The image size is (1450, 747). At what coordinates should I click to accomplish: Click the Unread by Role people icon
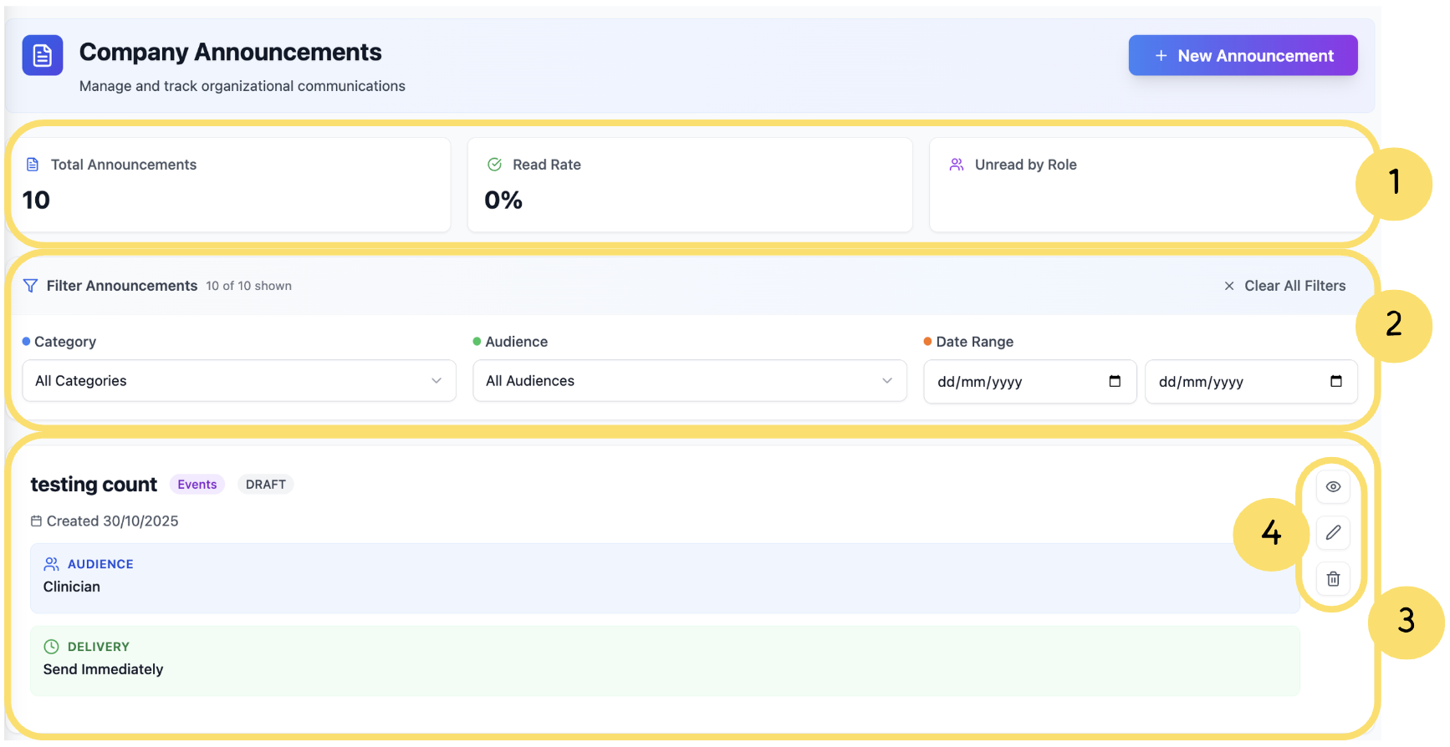tap(957, 165)
